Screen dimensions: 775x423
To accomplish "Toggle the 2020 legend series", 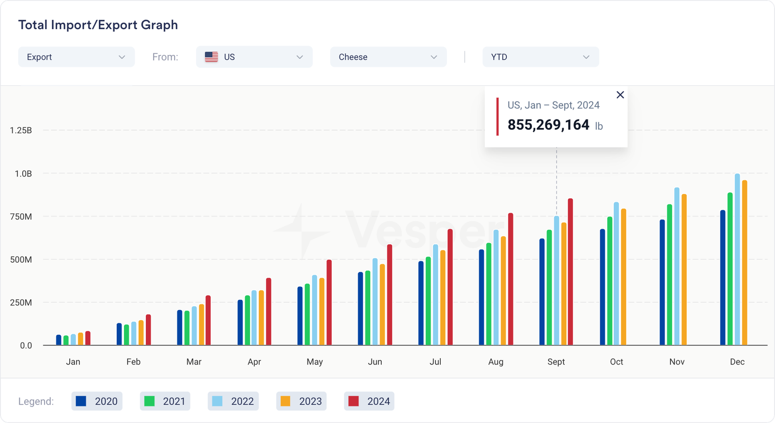I will tap(97, 401).
